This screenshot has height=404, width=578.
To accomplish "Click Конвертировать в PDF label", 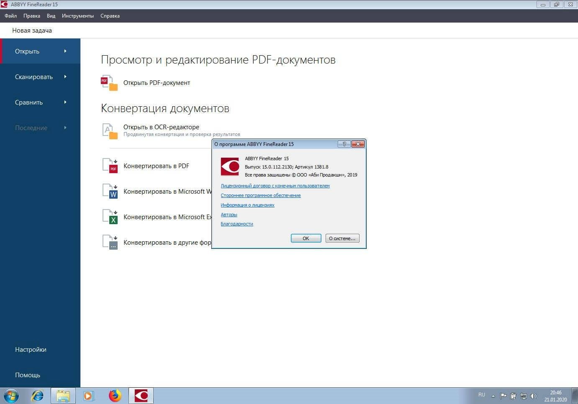I will coord(156,166).
